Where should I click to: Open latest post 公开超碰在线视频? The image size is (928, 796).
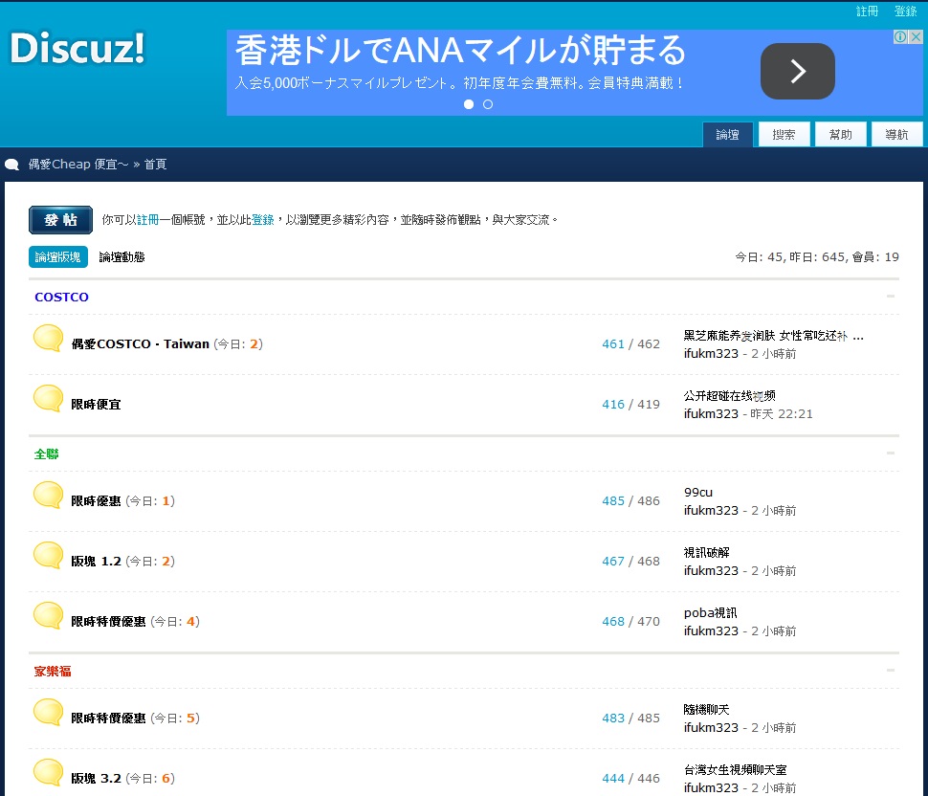coord(730,396)
